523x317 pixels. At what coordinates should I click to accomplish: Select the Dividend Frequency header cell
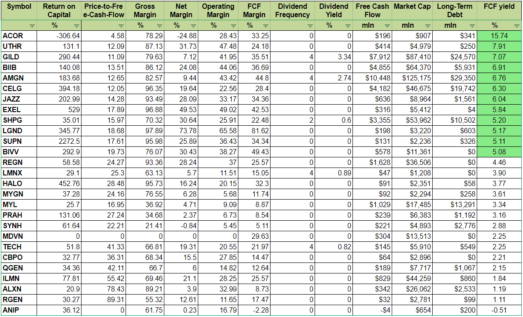(x=293, y=11)
